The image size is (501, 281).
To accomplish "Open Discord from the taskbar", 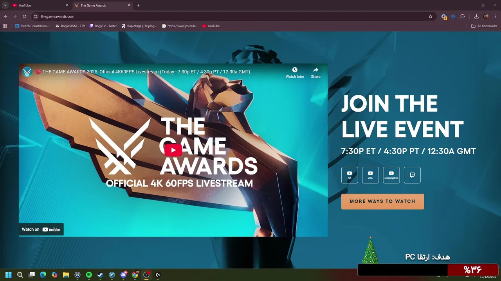I will coord(124,275).
